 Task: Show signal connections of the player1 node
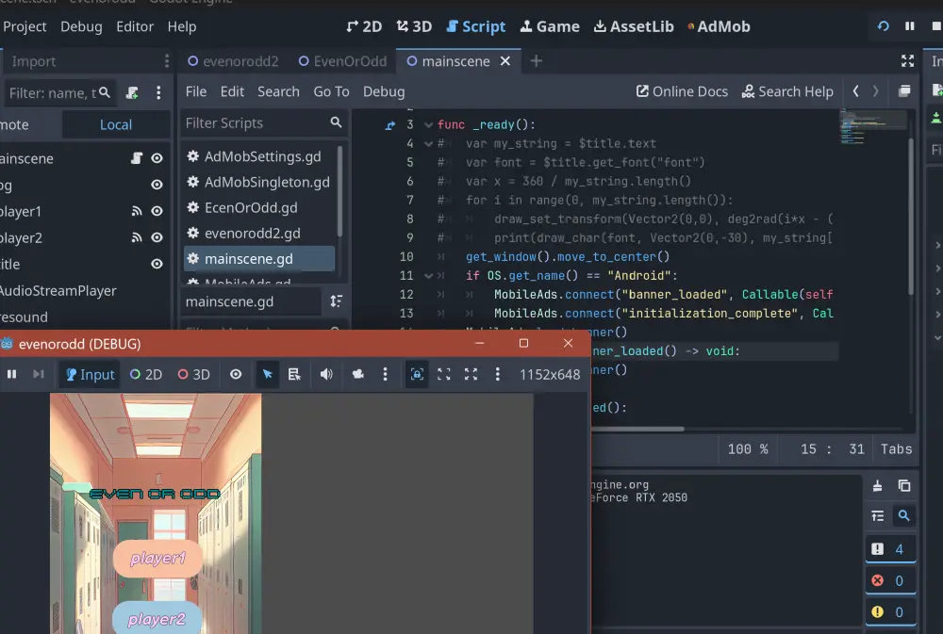pyautogui.click(x=137, y=211)
